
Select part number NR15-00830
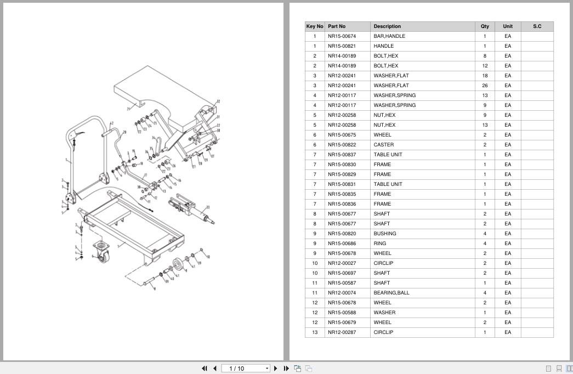[x=342, y=165]
